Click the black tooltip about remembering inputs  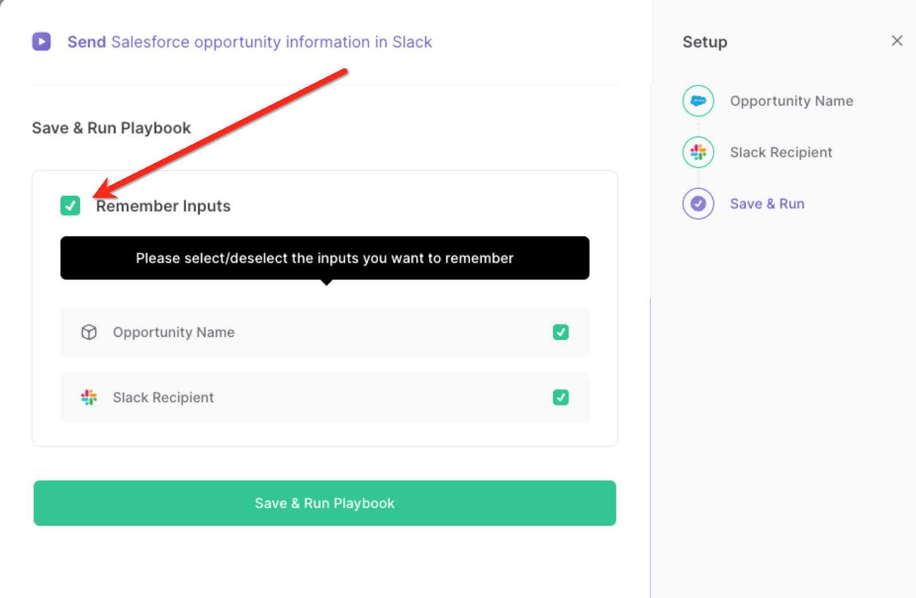click(x=325, y=258)
